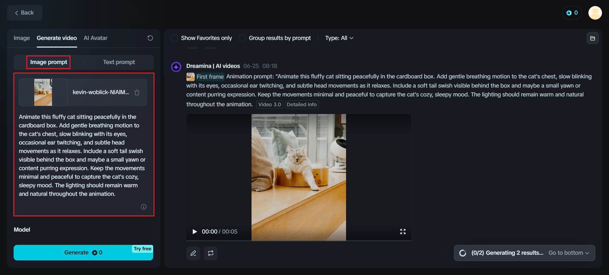
Task: Expand the video to fullscreen
Action: point(403,232)
